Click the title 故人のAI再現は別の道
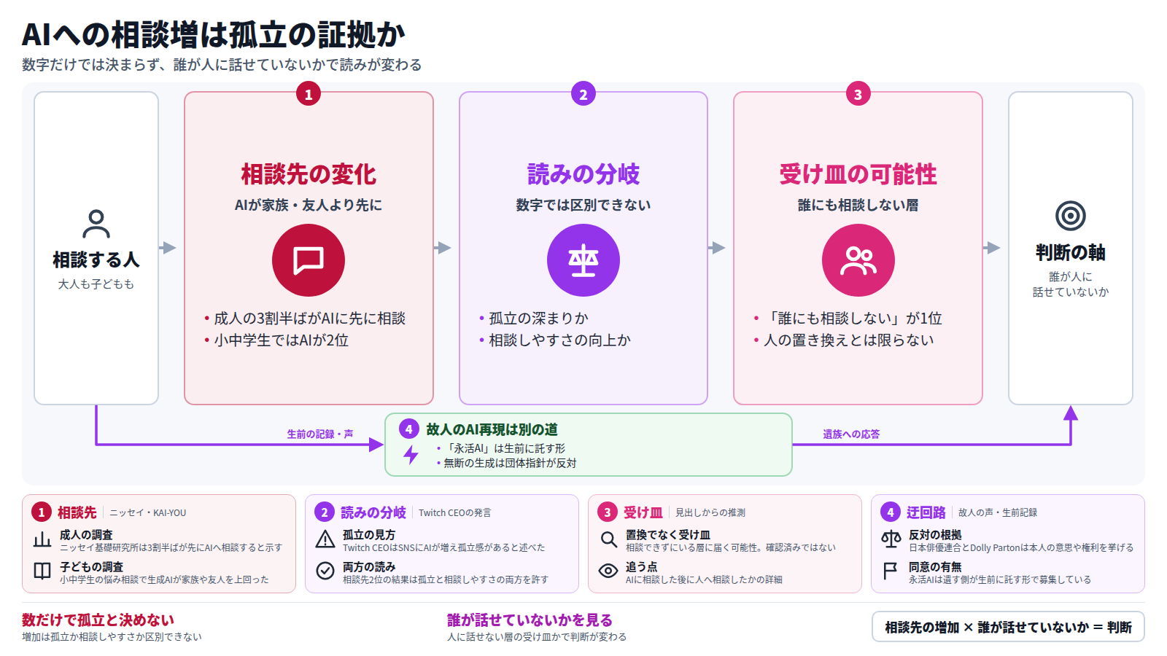Screen dimensions: 1167x656 pyautogui.click(x=492, y=429)
